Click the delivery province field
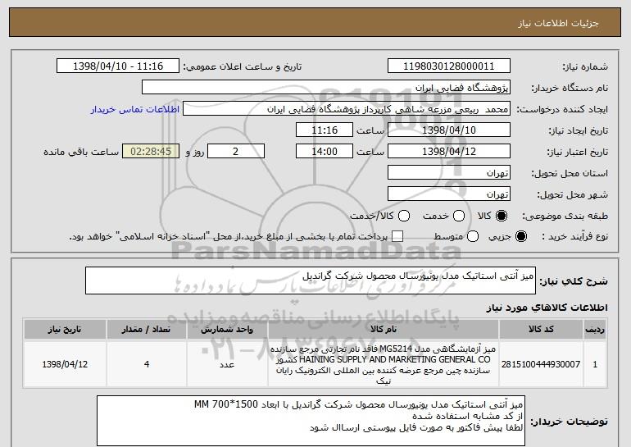631x447 pixels. click(x=449, y=173)
